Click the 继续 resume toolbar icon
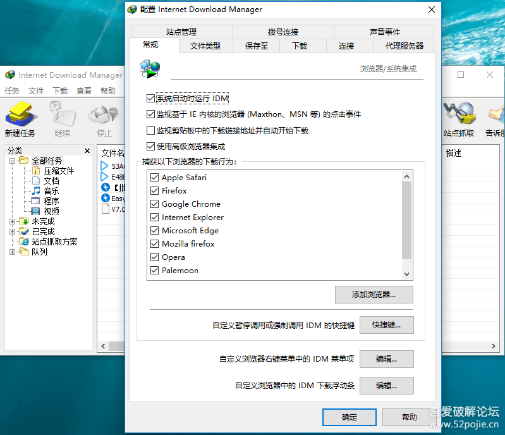The image size is (505, 435). click(x=63, y=114)
